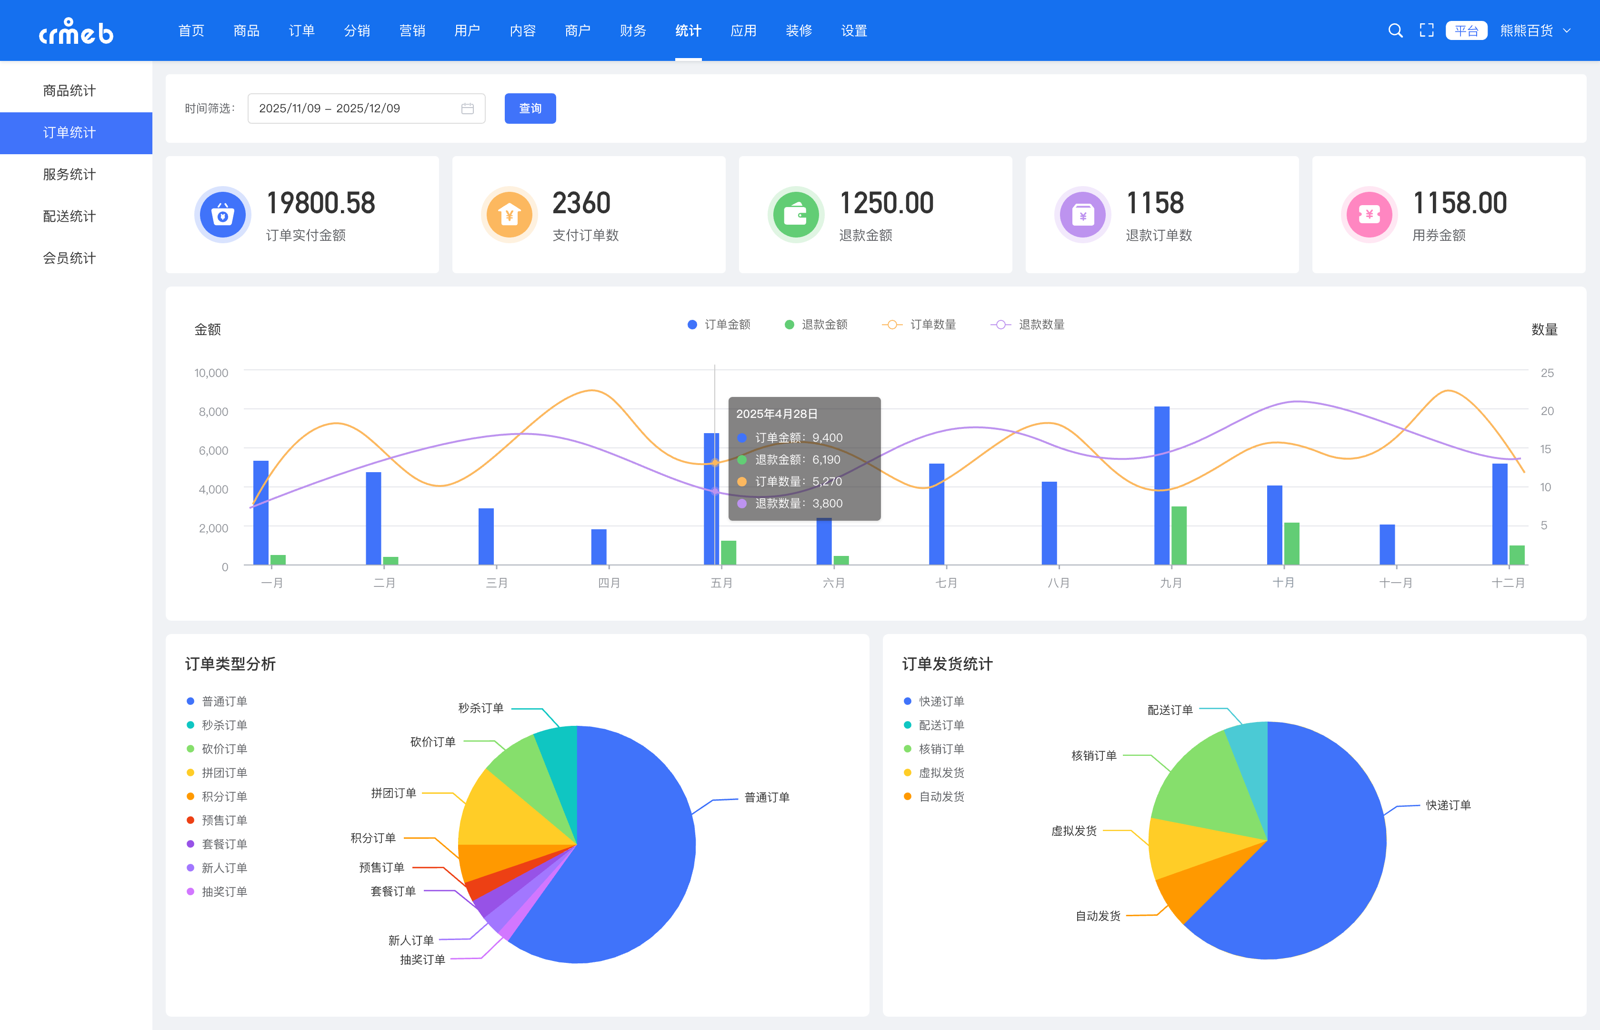1600x1030 pixels.
Task: Toggle fullscreen mode icon in header
Action: [1427, 31]
